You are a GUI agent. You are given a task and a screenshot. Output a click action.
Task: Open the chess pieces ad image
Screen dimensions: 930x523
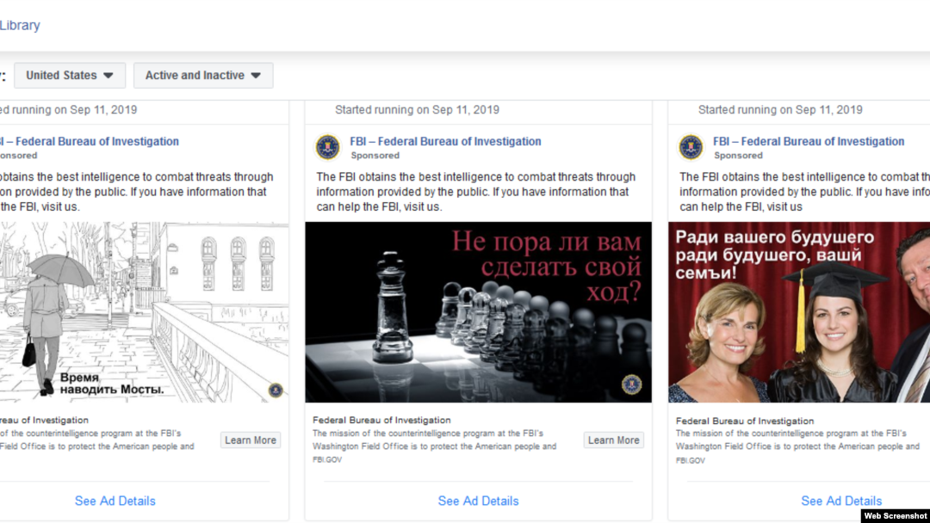[x=478, y=312]
